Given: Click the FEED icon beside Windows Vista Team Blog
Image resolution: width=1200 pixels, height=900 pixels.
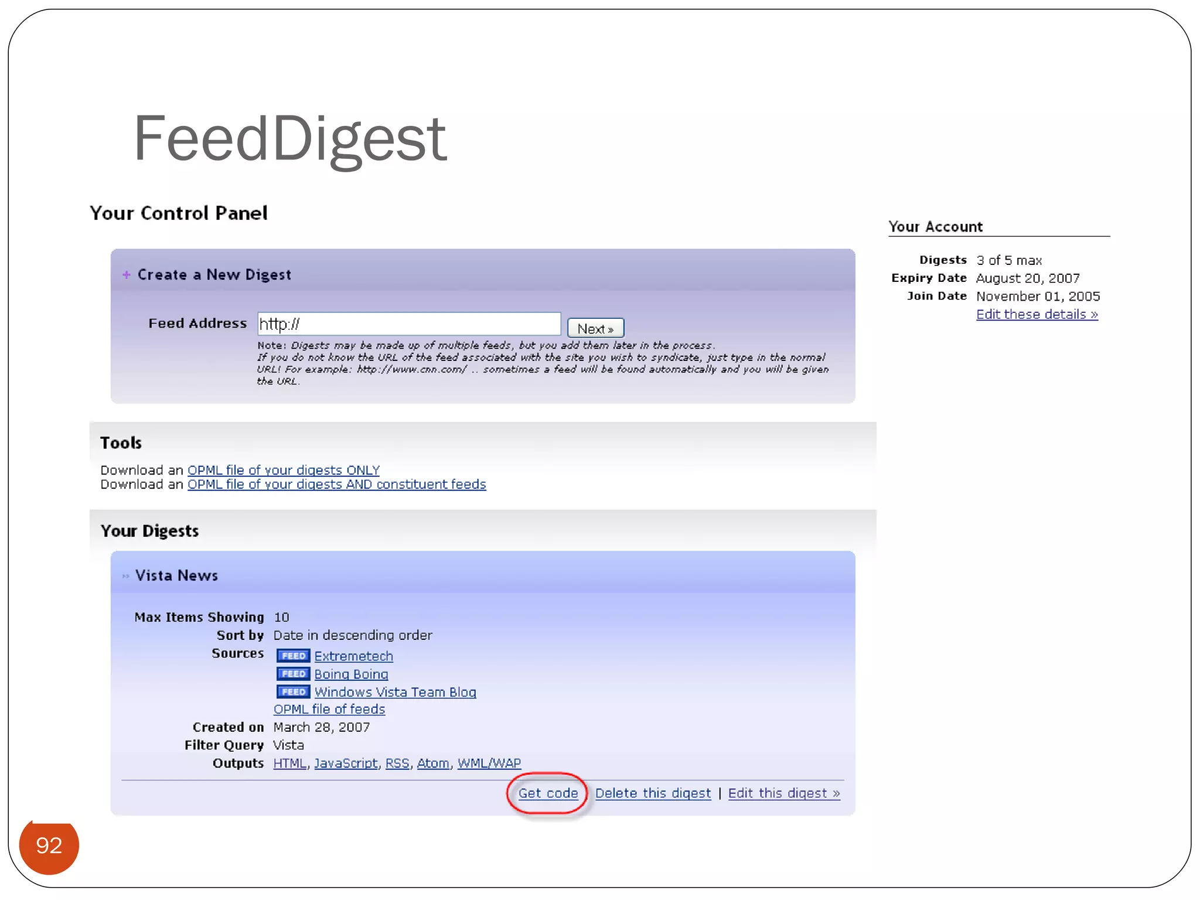Looking at the screenshot, I should click(x=293, y=692).
